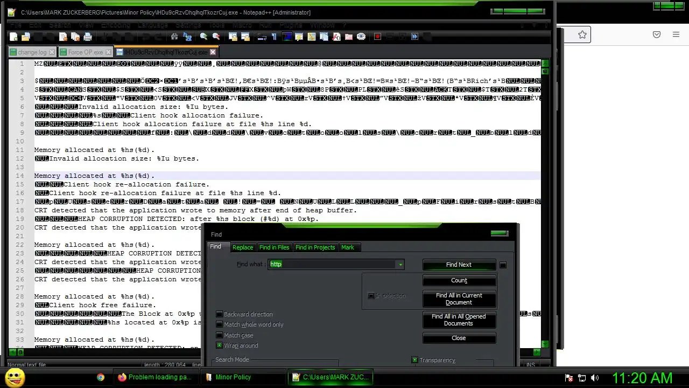Open the Firefox Pocket icon
Viewport: 689px width, 388px height.
pyautogui.click(x=657, y=34)
